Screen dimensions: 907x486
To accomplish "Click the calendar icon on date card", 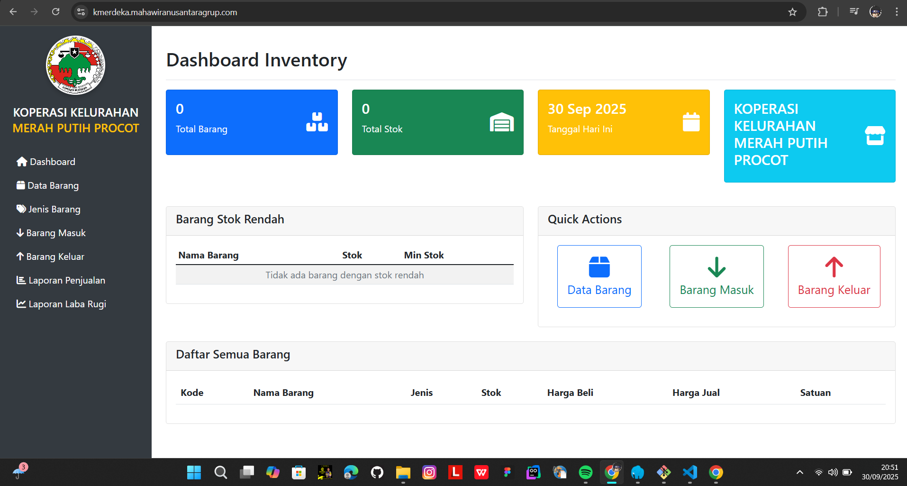I will pos(691,122).
